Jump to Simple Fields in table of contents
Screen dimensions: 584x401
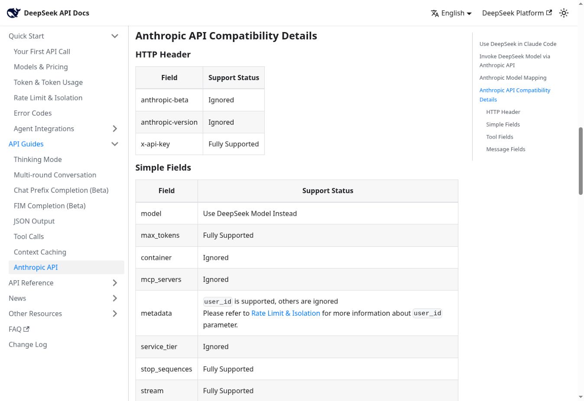pyautogui.click(x=503, y=124)
